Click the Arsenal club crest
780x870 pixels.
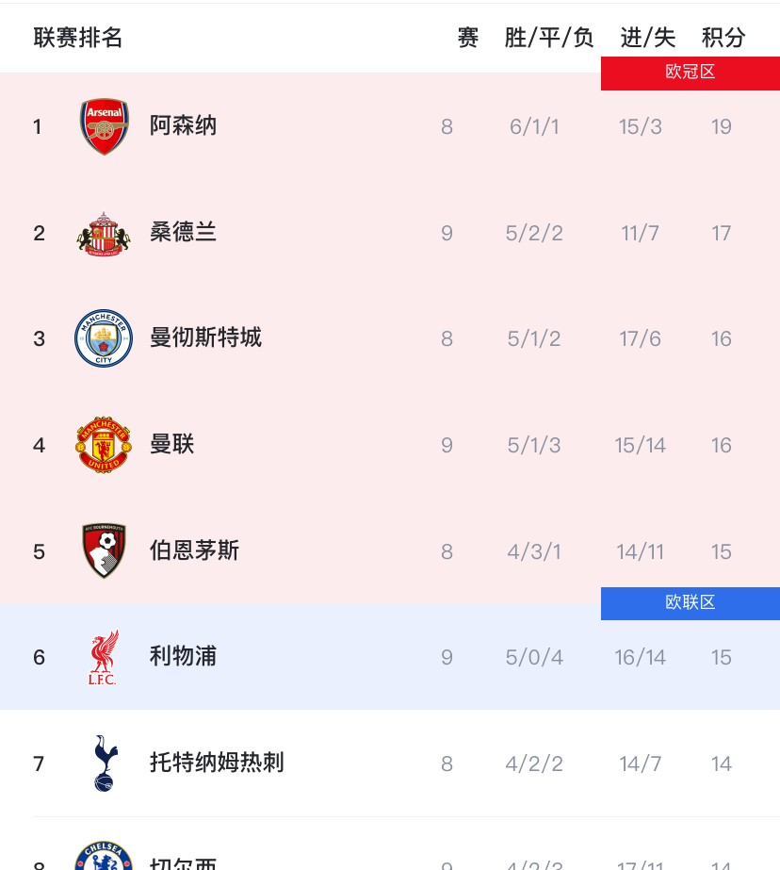pyautogui.click(x=104, y=126)
